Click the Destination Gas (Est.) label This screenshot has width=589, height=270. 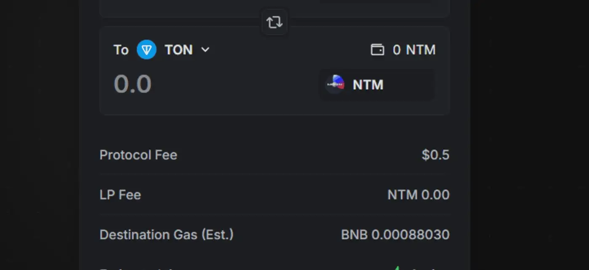[x=166, y=234]
